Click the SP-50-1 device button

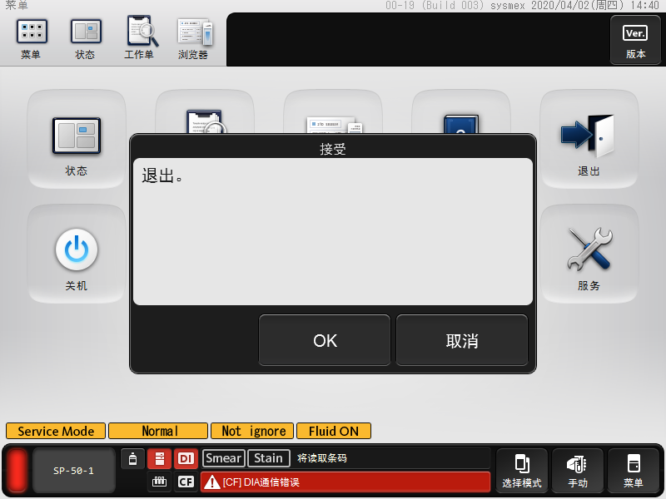pos(73,471)
